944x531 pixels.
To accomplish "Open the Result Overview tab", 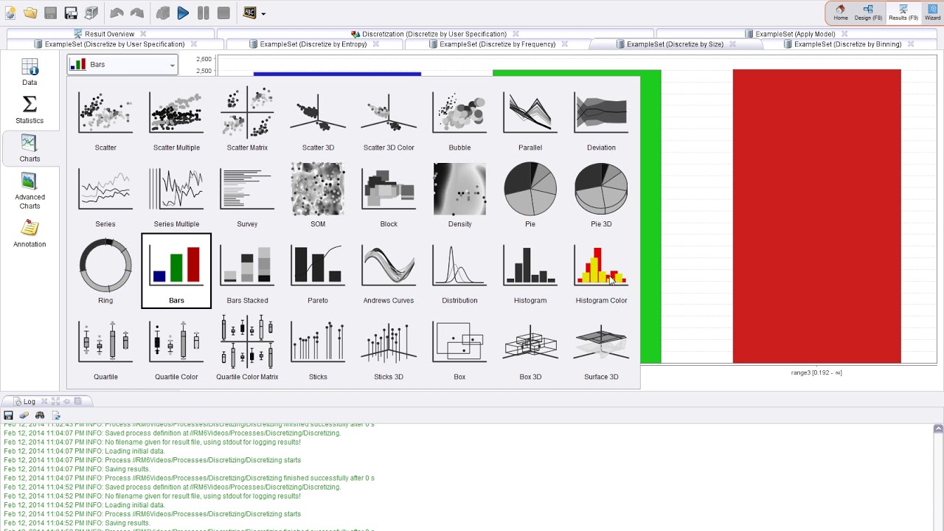I will (x=109, y=34).
